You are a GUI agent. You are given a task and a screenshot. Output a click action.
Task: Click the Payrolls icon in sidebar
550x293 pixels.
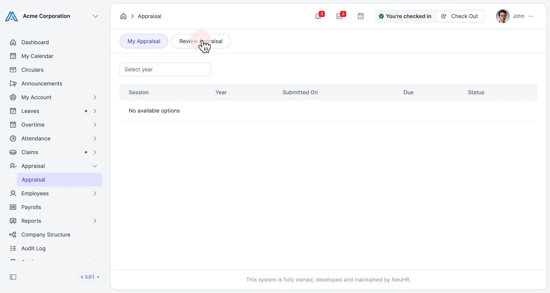(13, 207)
